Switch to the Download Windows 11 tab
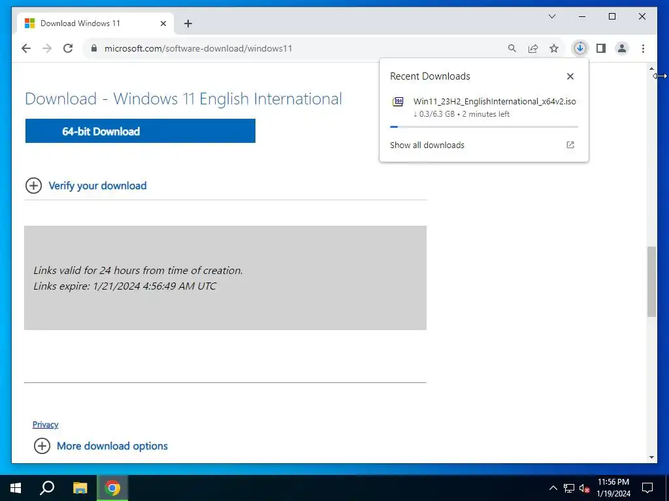 tap(95, 23)
